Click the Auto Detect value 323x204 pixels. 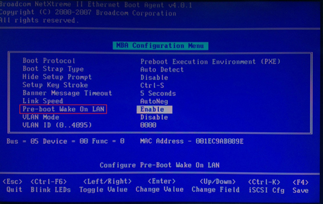pyautogui.click(x=162, y=69)
